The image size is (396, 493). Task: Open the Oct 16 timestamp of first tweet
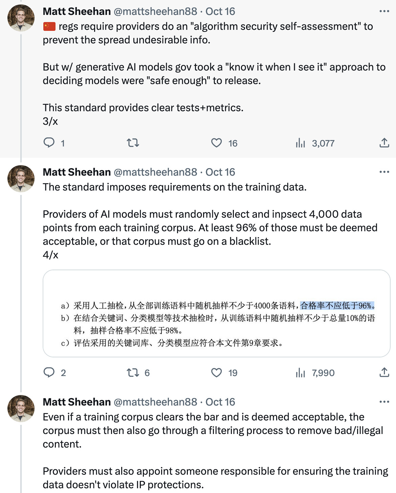(220, 11)
